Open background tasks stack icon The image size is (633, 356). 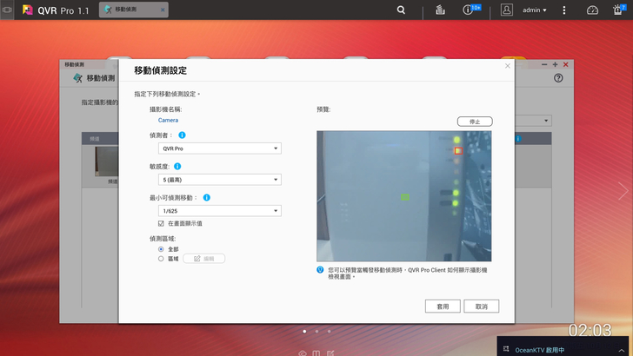pos(440,10)
